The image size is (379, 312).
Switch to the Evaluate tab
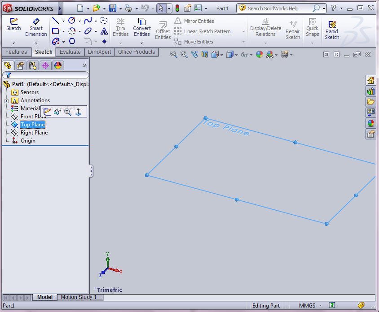click(x=70, y=52)
